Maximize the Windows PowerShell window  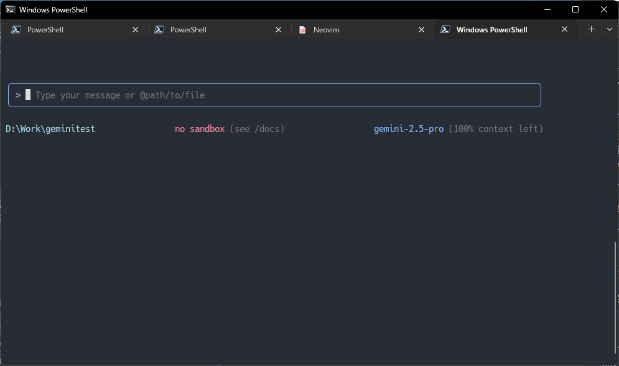click(575, 9)
